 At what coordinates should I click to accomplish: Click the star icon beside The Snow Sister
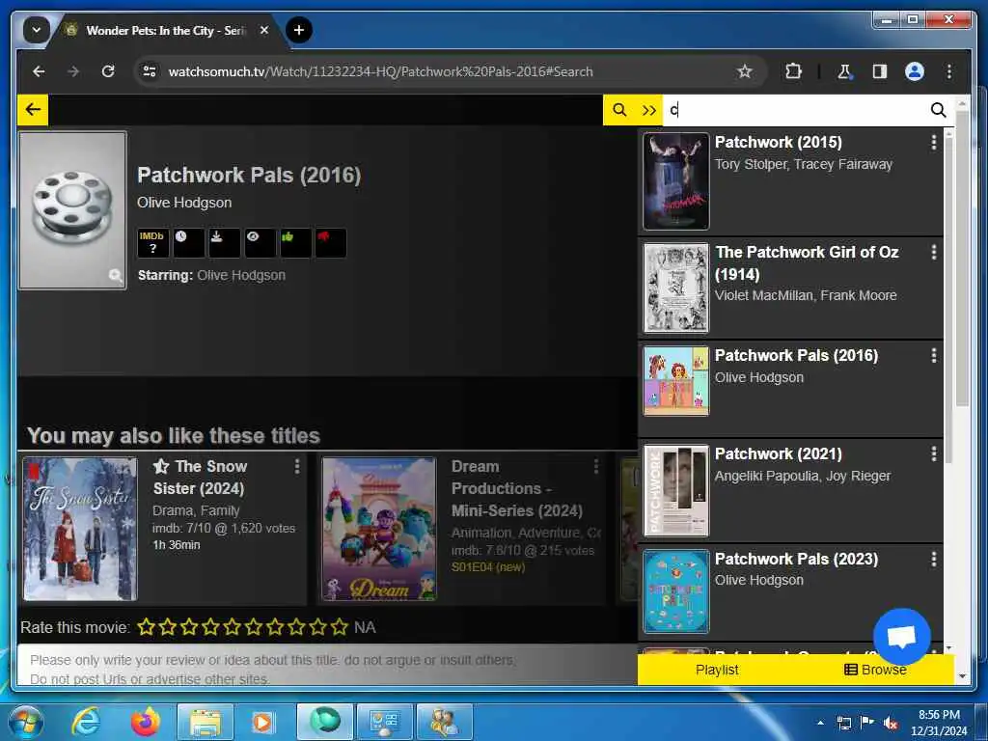pyautogui.click(x=161, y=466)
